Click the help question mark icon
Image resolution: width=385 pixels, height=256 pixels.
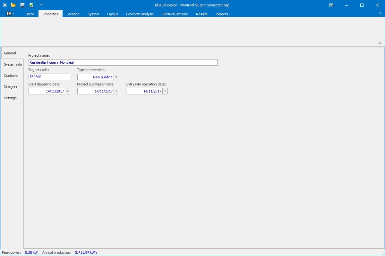point(380,14)
